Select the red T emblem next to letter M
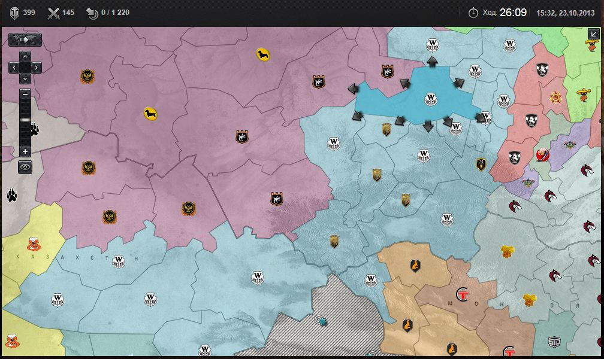Image resolution: width=604 pixels, height=359 pixels. tap(462, 295)
